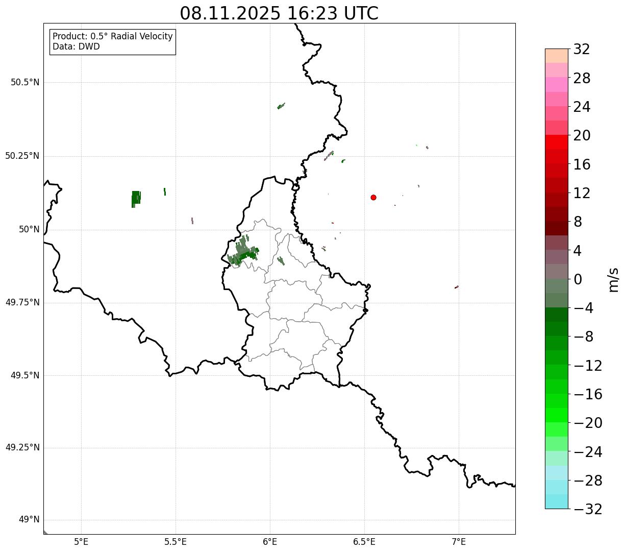Click the 6°E longitude label

[x=270, y=542]
